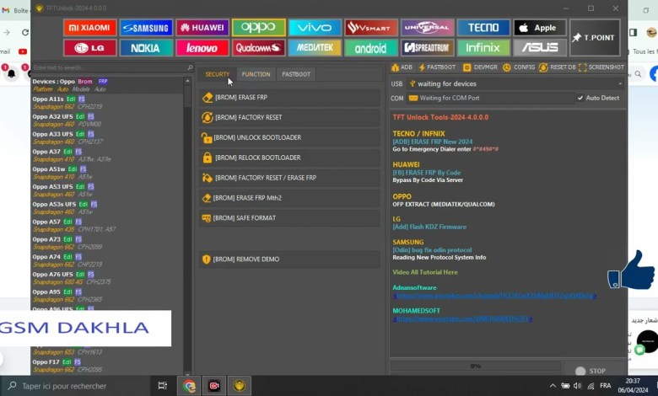Select the MediaTek platform button
The height and width of the screenshot is (396, 658).
pyautogui.click(x=315, y=48)
